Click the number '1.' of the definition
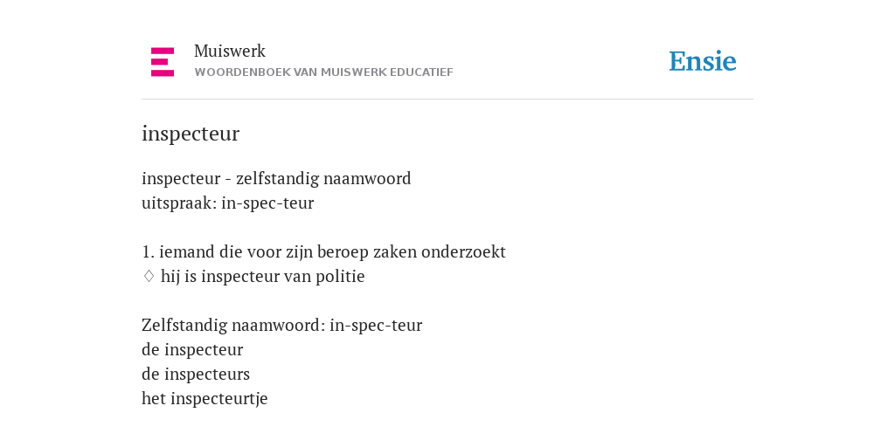The height and width of the screenshot is (447, 895). point(149,252)
